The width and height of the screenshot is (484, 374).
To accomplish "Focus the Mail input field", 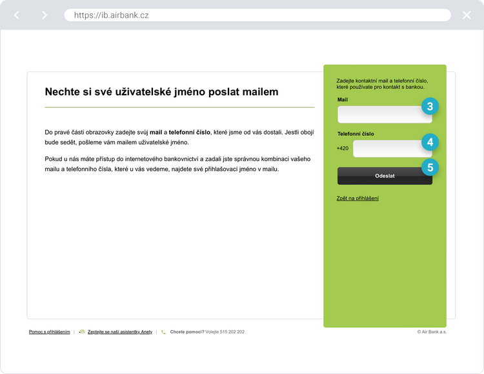I will tap(379, 115).
